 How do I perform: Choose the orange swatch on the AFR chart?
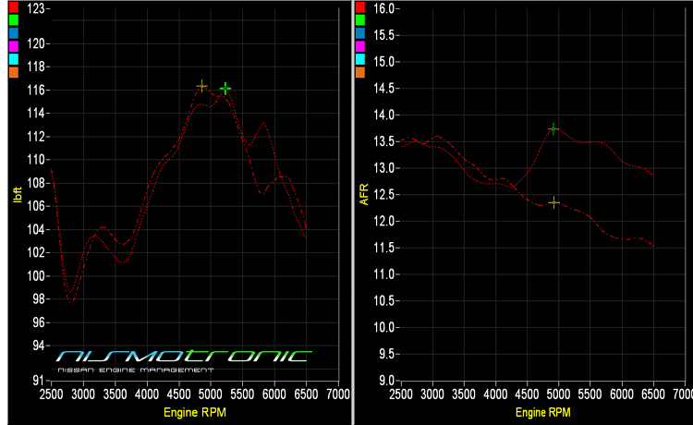(x=359, y=72)
